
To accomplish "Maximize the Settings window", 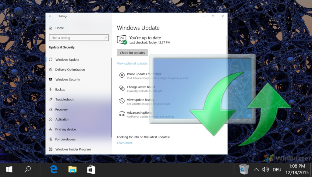I will pyautogui.click(x=213, y=16).
